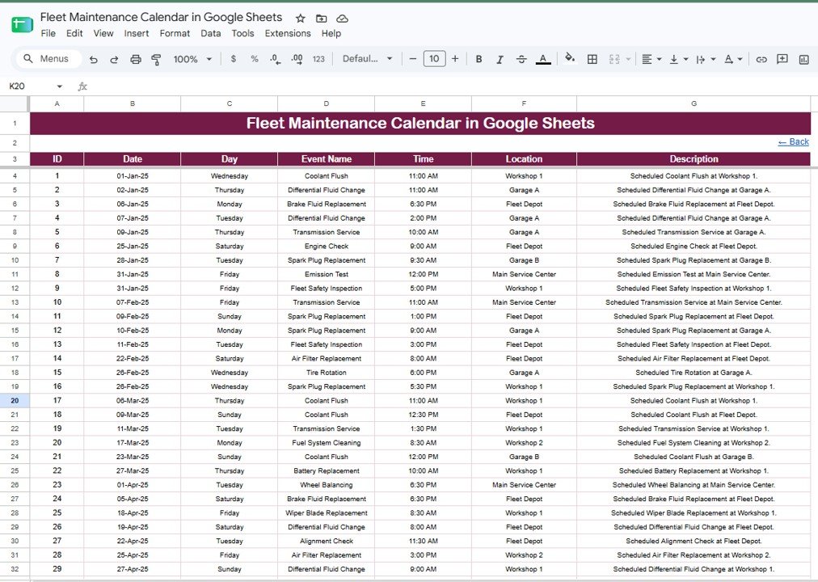818x582 pixels.
Task: Select column A header
Action: [x=57, y=103]
